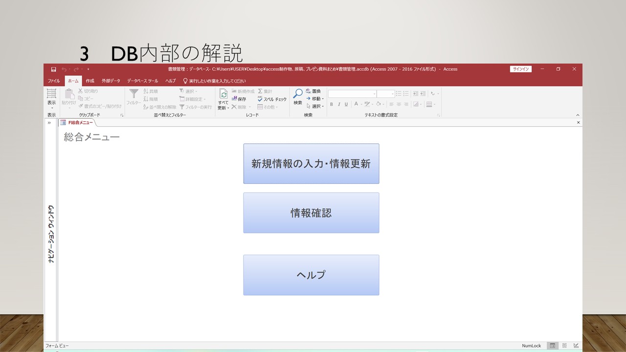This screenshot has height=352, width=626.
Task: Expand the ナビゲーション ウィンドウ pane
Action: point(49,123)
